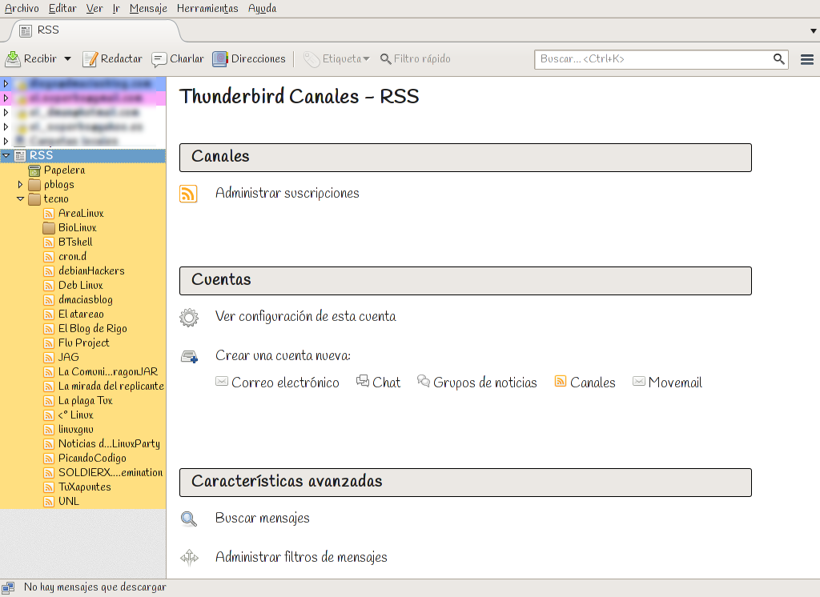Click the Charlar speech bubble icon
The image size is (820, 597).
coord(159,59)
